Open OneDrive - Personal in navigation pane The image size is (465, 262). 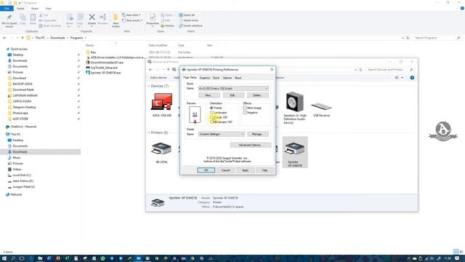[23, 127]
